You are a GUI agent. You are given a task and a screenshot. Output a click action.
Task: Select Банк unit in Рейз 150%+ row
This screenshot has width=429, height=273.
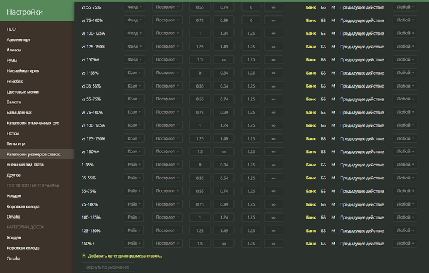[311, 244]
